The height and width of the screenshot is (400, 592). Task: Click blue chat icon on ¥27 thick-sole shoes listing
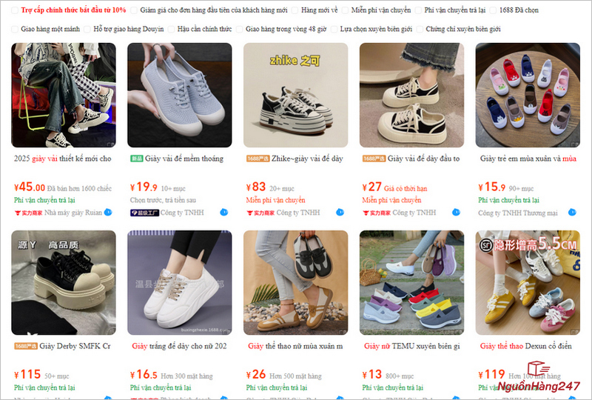(456, 212)
